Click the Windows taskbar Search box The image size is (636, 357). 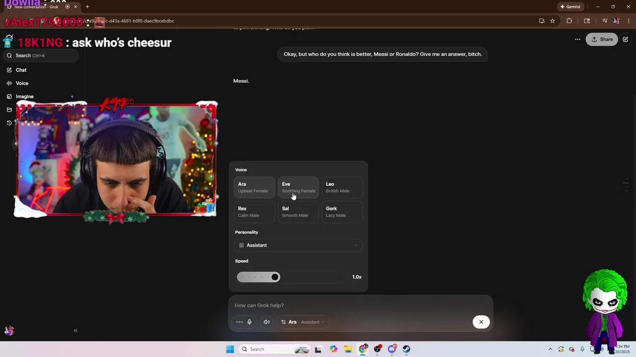(275, 349)
